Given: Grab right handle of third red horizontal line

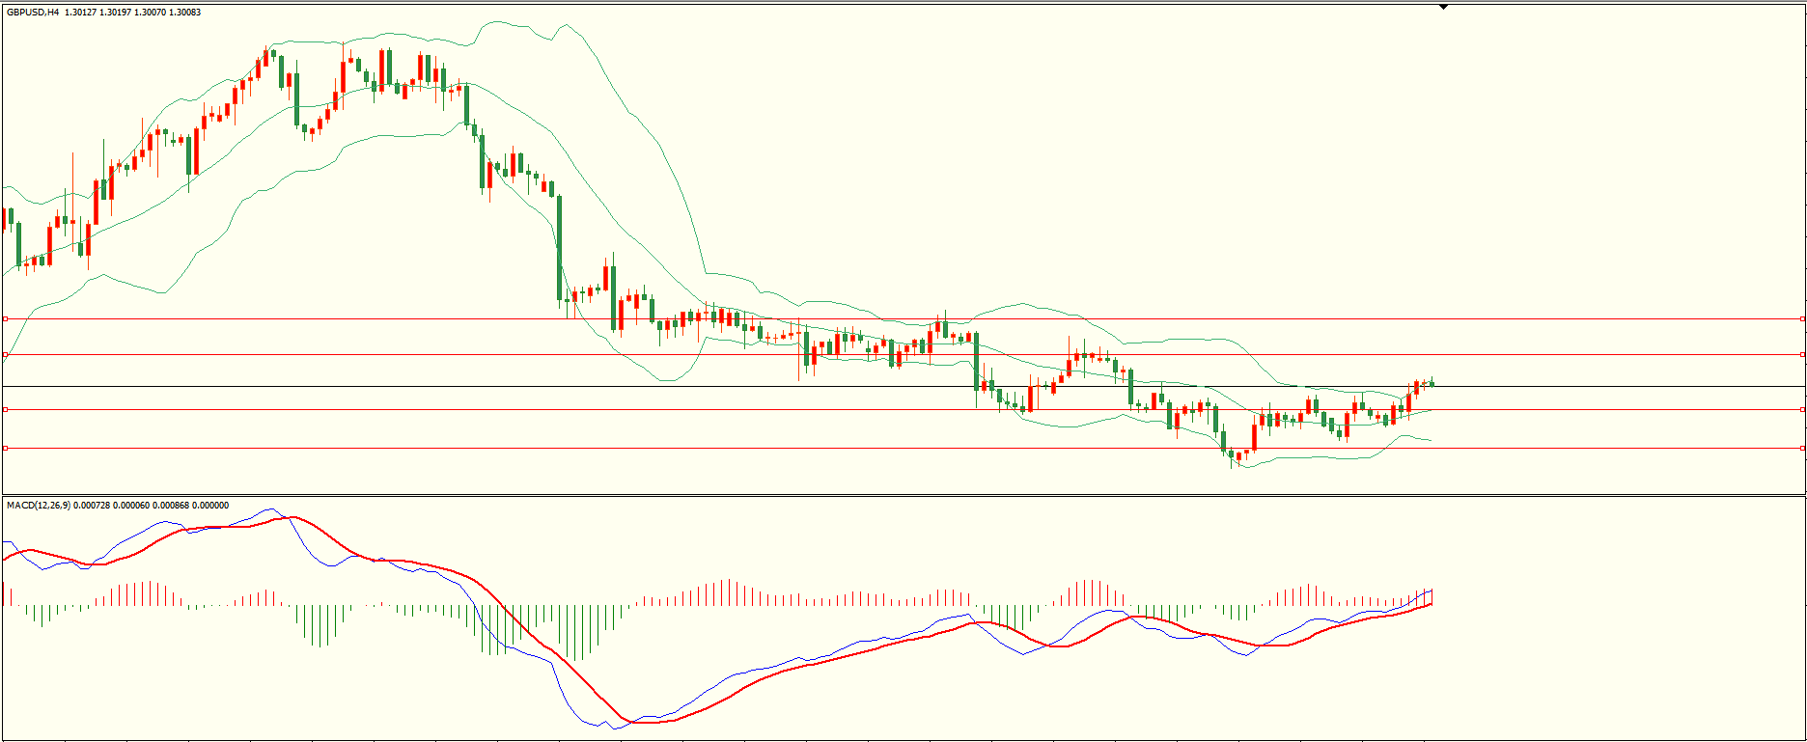Looking at the screenshot, I should [1802, 410].
